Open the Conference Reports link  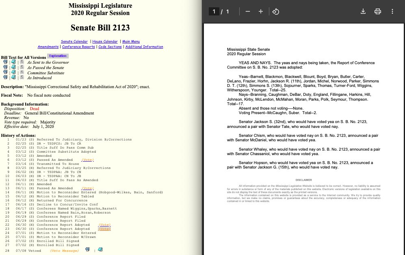pyautogui.click(x=78, y=47)
